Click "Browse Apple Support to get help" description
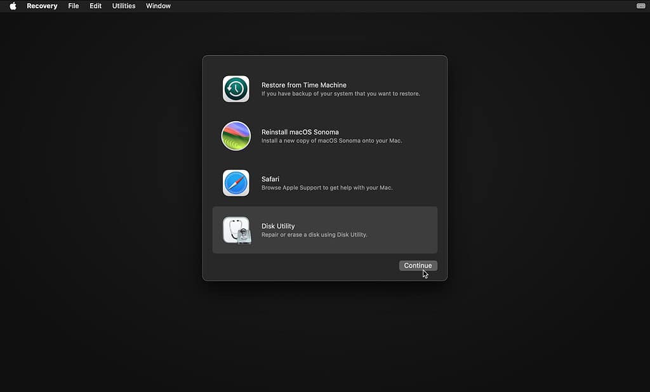This screenshot has width=650, height=392. [327, 188]
